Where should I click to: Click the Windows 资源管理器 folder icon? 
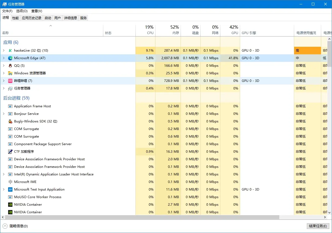point(10,73)
